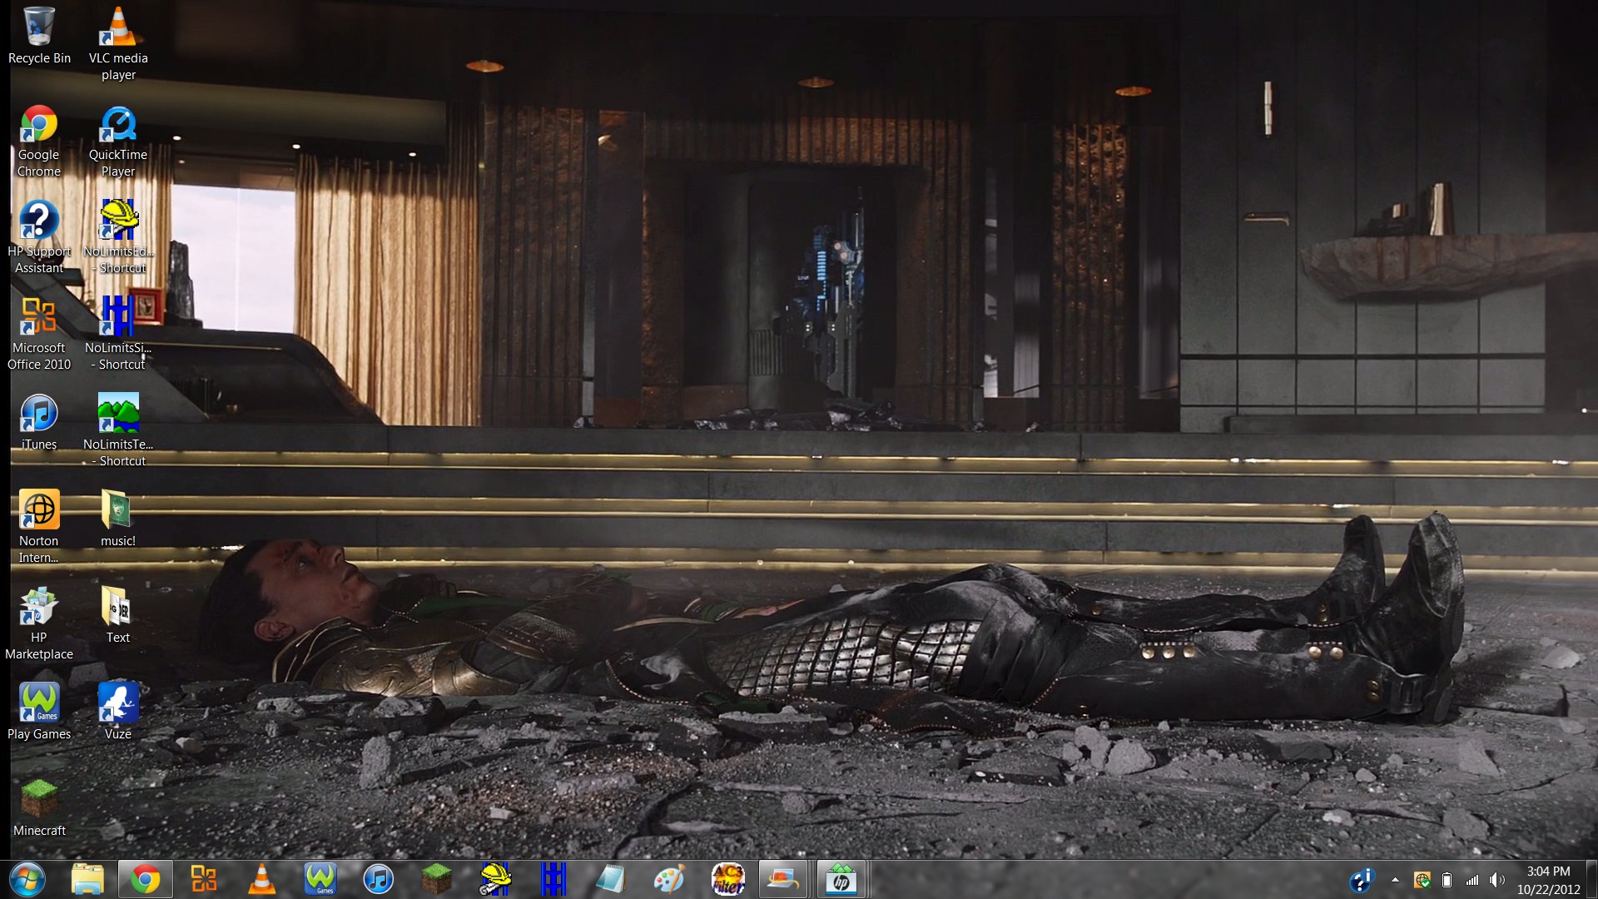Viewport: 1598px width, 899px height.
Task: Launch Minecraft from the desktop
Action: (39, 808)
